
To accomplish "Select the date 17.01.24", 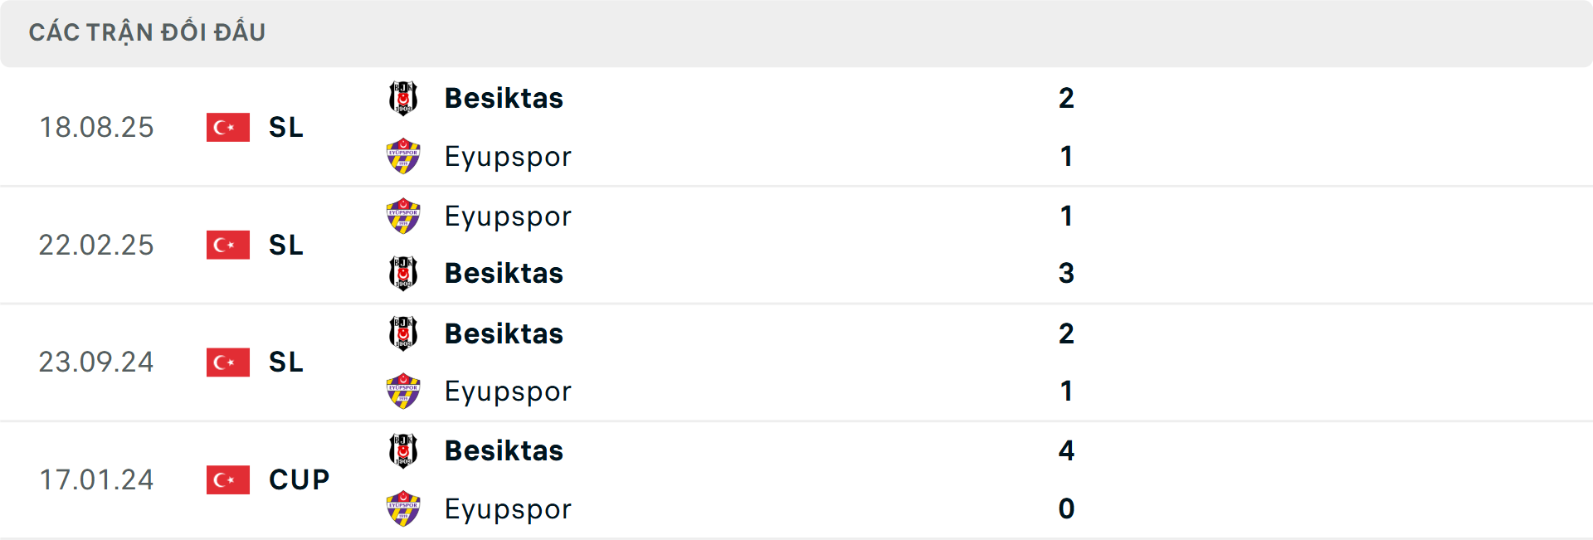I will [x=97, y=479].
